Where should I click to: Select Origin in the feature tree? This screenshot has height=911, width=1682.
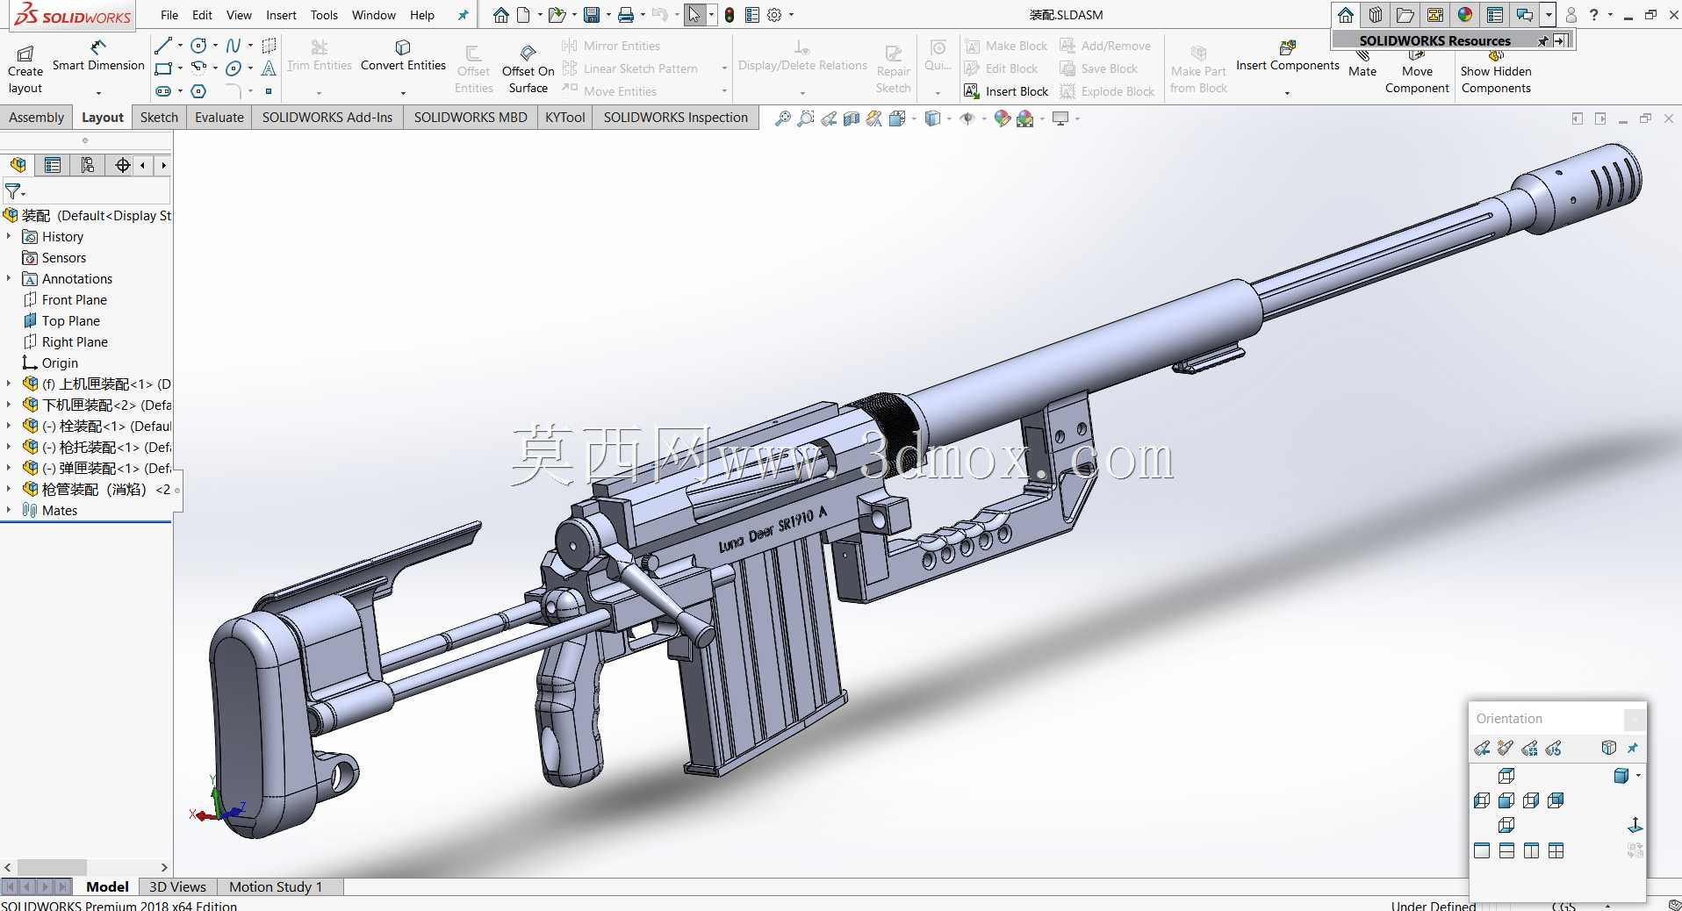pyautogui.click(x=50, y=362)
